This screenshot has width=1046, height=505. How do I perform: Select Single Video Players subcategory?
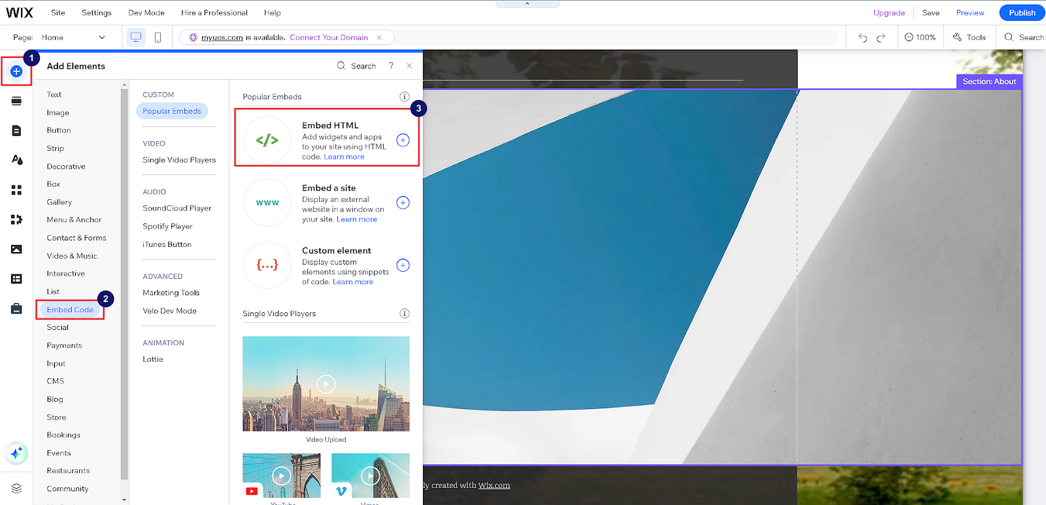tap(179, 160)
